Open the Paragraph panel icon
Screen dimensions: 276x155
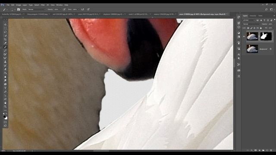[x=238, y=59]
